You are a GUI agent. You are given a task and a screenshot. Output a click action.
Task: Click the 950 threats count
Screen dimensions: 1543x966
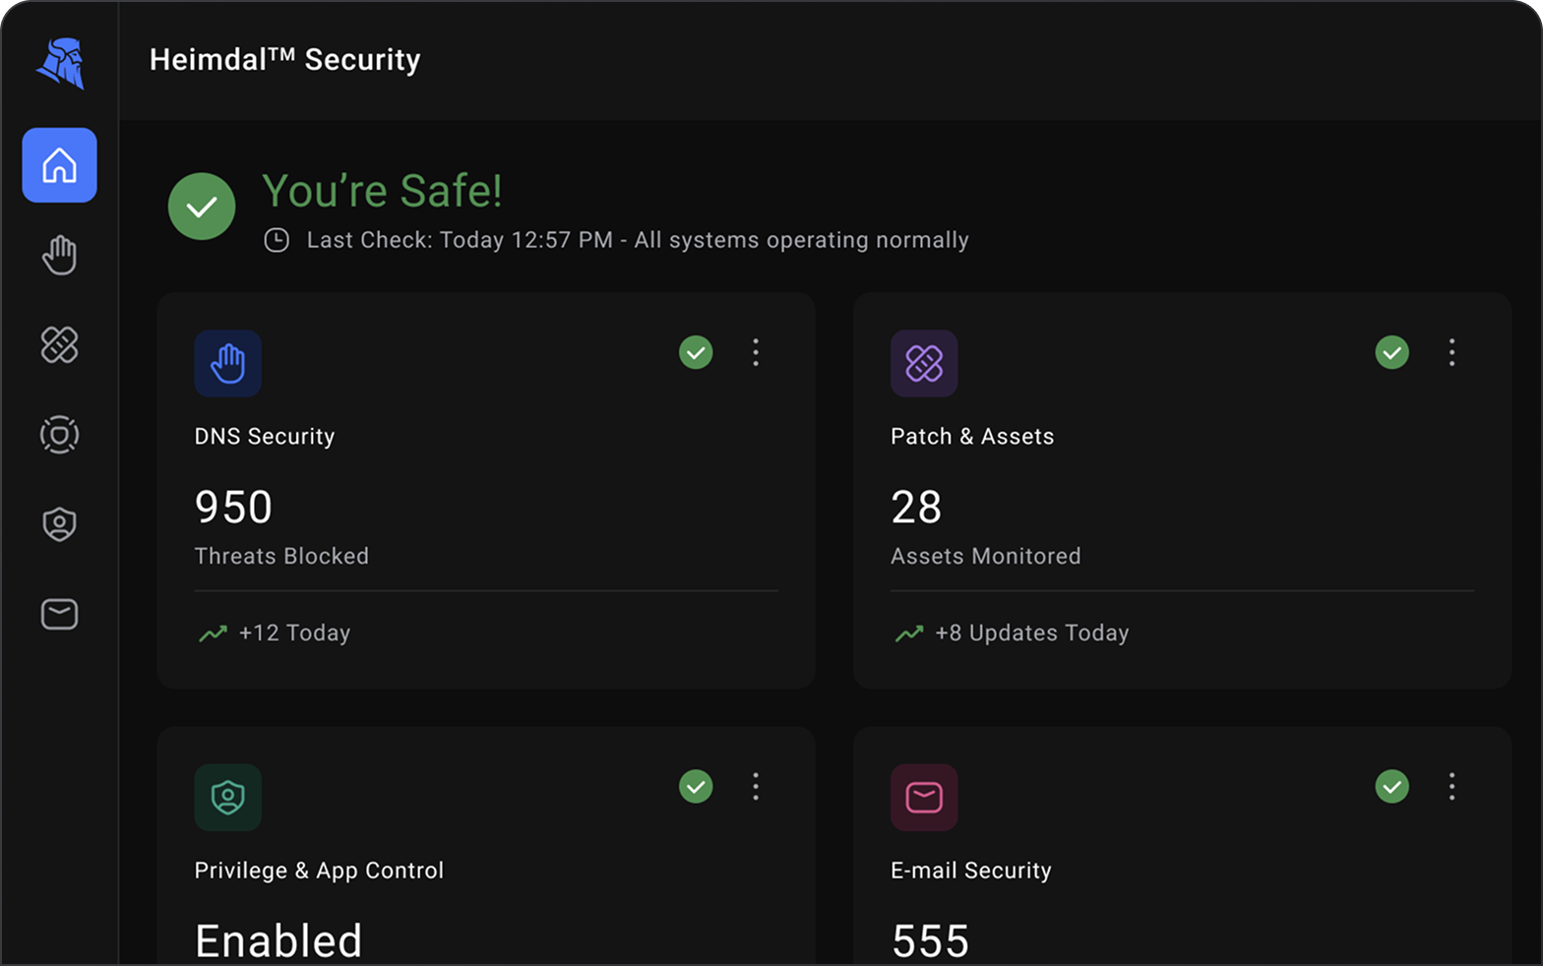pos(233,508)
